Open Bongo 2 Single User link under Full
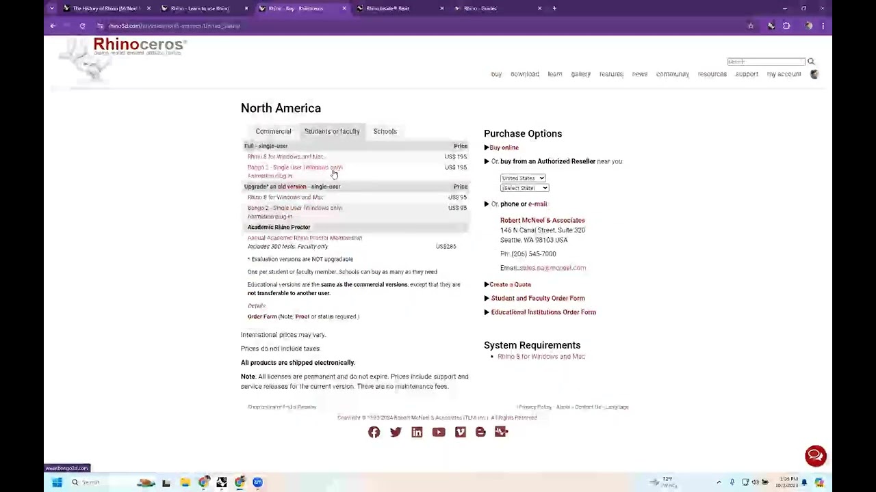The width and height of the screenshot is (876, 492). point(295,167)
